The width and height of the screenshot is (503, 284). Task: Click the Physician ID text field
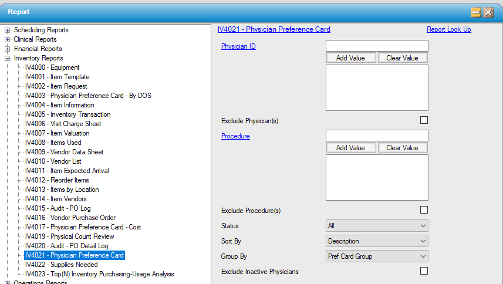pyautogui.click(x=377, y=46)
